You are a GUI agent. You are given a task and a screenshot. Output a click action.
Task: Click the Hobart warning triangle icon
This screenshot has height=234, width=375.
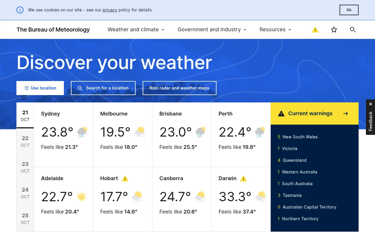(125, 178)
